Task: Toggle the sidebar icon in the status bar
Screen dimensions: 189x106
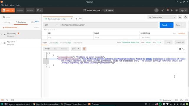Action: [x=2, y=100]
